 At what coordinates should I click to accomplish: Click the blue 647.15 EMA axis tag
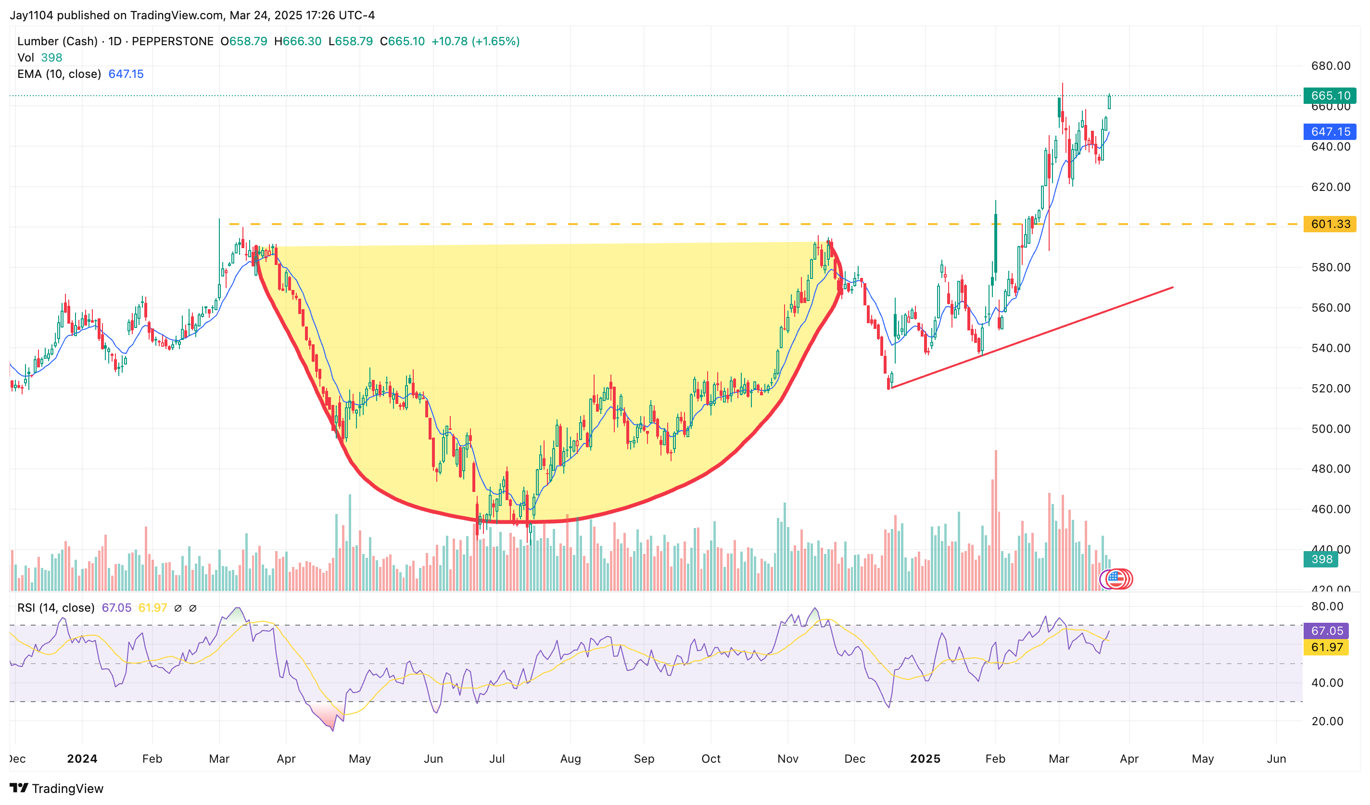pos(1330,132)
